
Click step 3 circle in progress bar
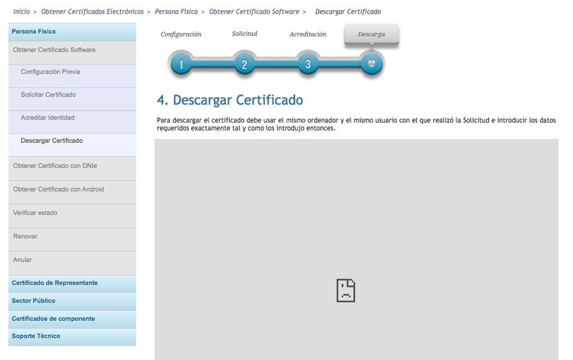(308, 64)
